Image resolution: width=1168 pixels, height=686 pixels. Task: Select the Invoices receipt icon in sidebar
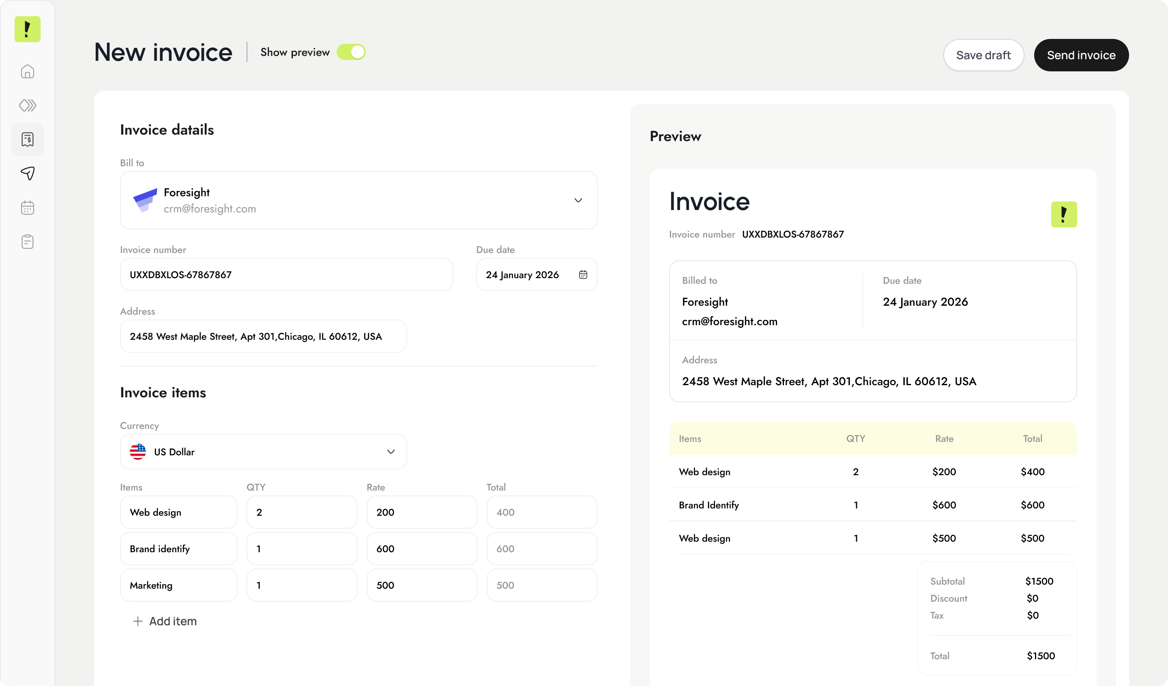point(27,139)
